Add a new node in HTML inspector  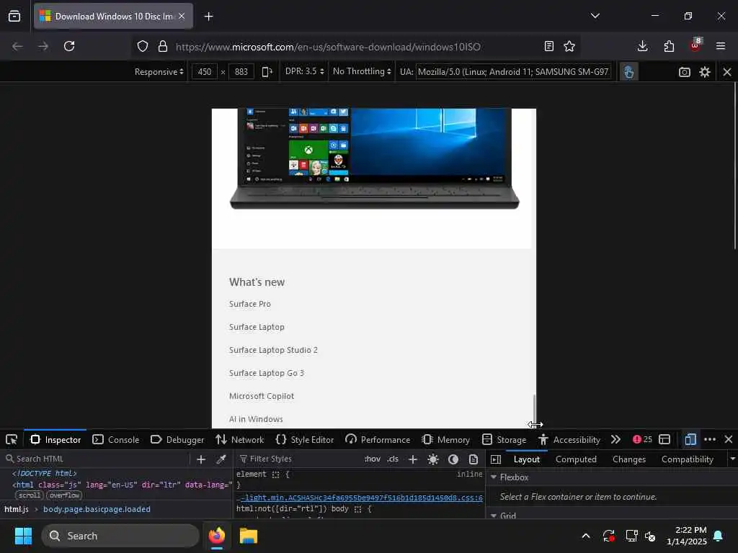coord(201,459)
